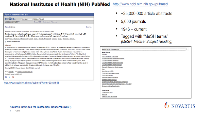Click the Create RSS link
The width and height of the screenshot is (203, 114).
[x=38, y=22]
